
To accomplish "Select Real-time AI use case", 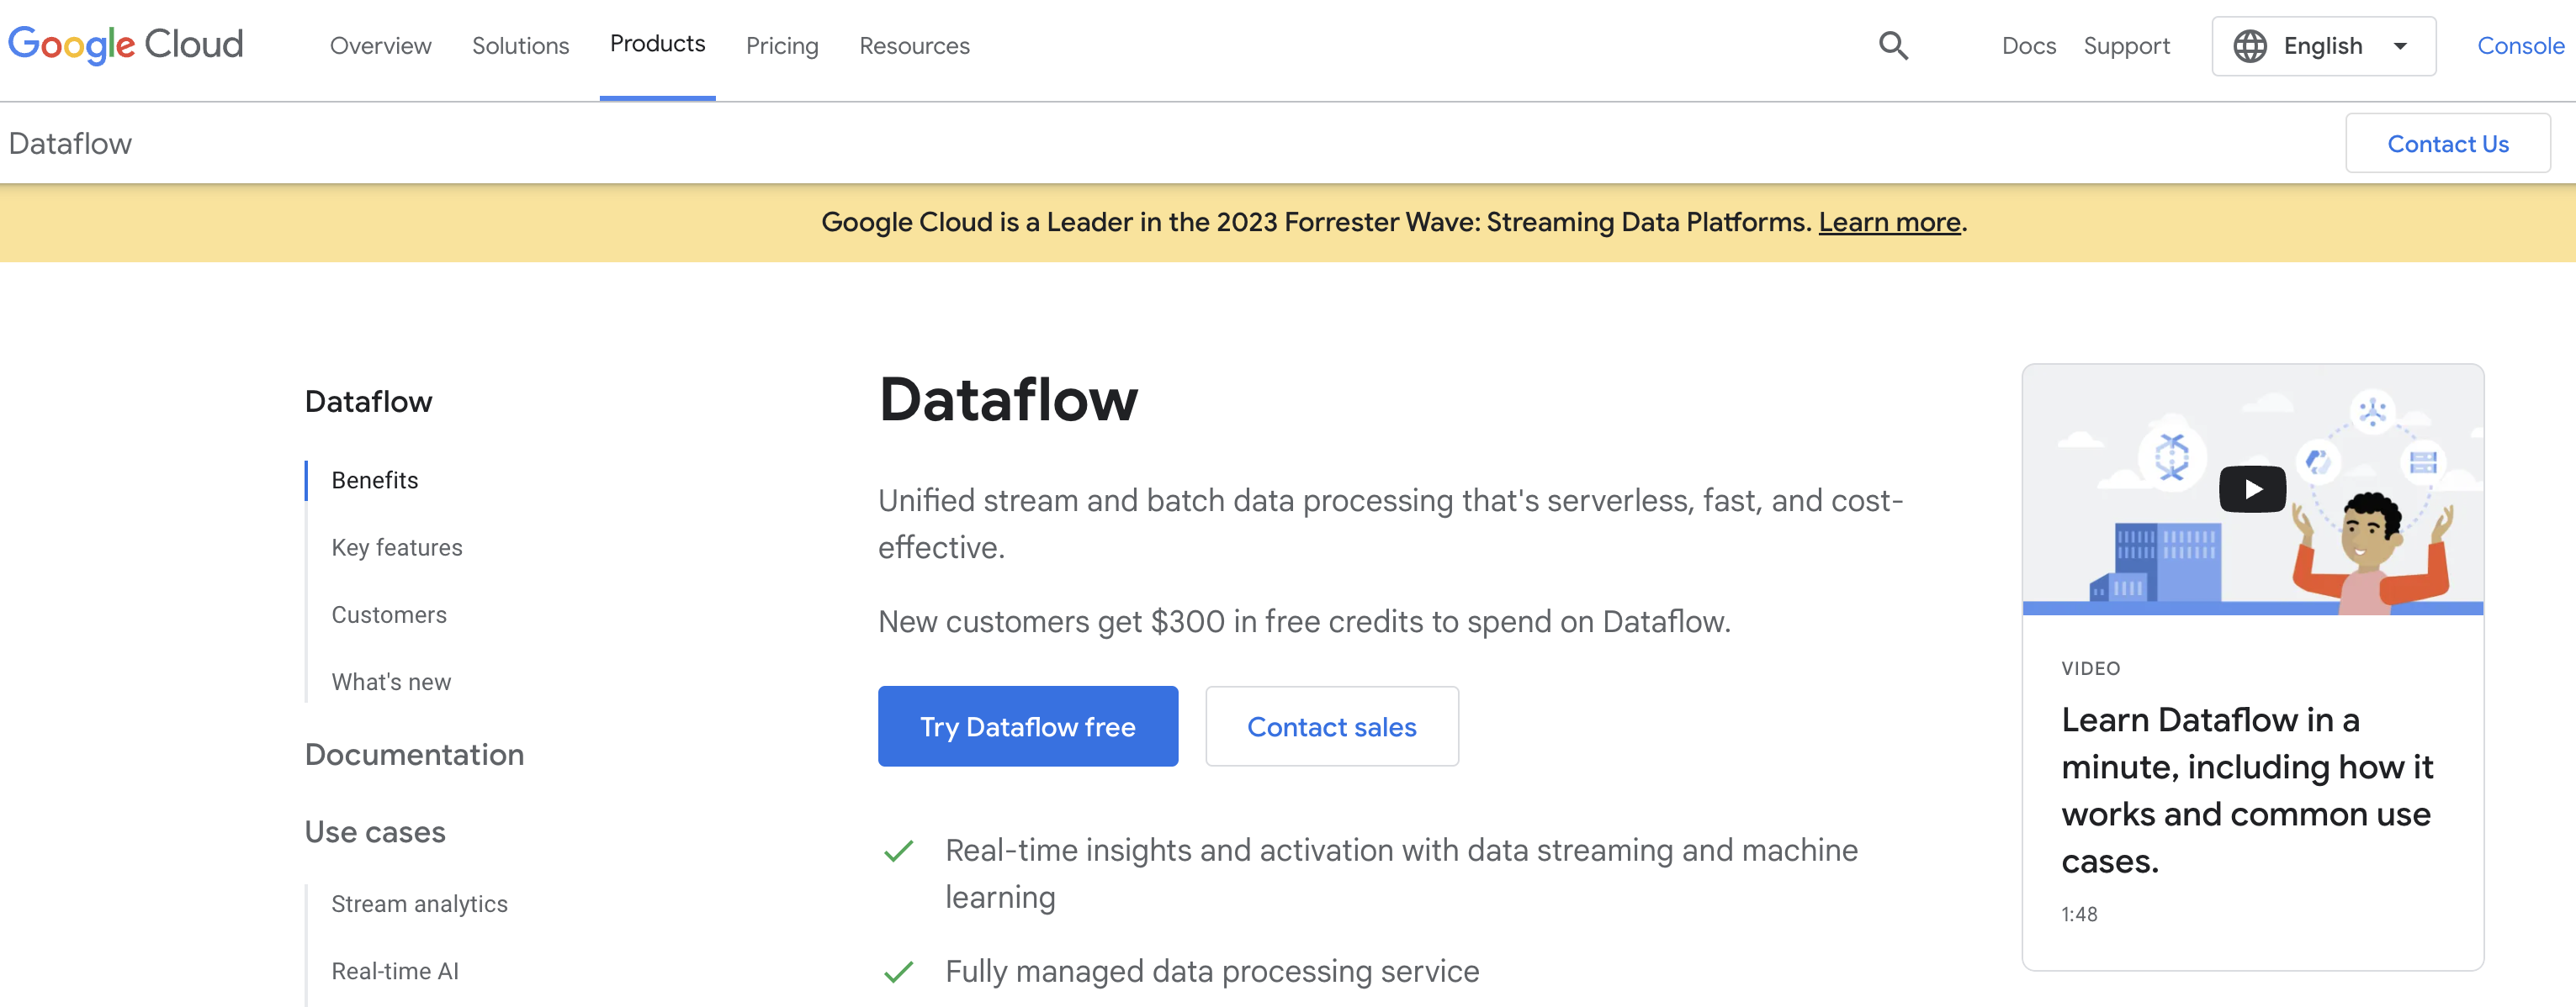I will pyautogui.click(x=395, y=971).
